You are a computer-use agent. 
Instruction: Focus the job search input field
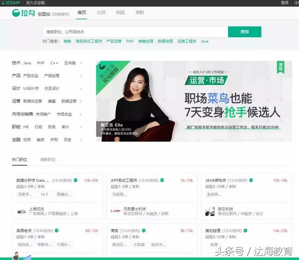point(135,32)
